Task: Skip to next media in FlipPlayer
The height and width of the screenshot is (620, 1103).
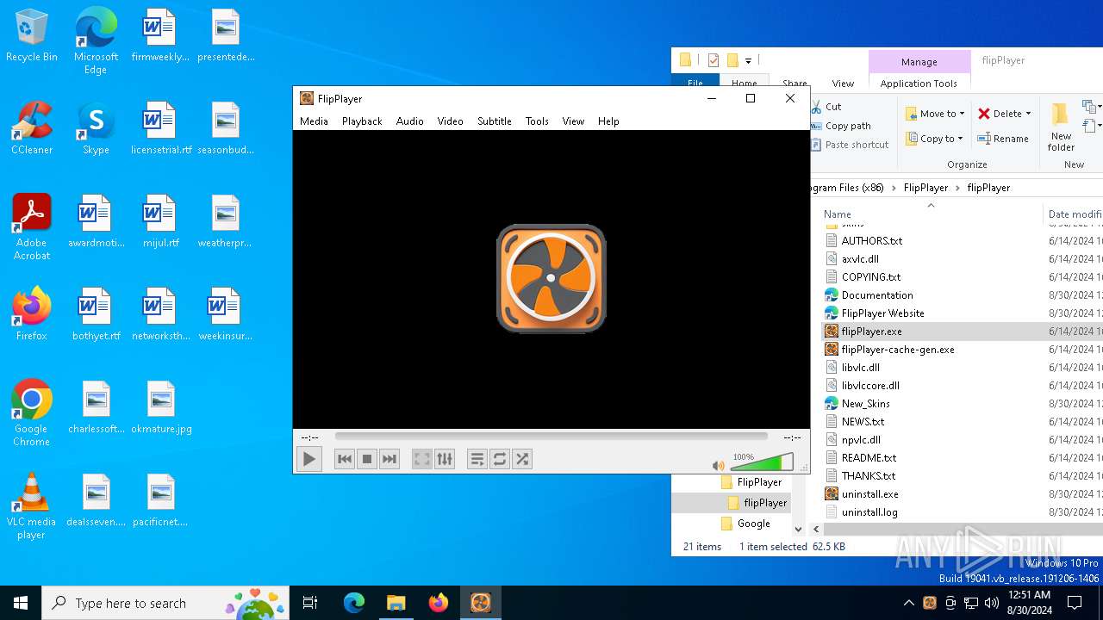Action: 389,459
